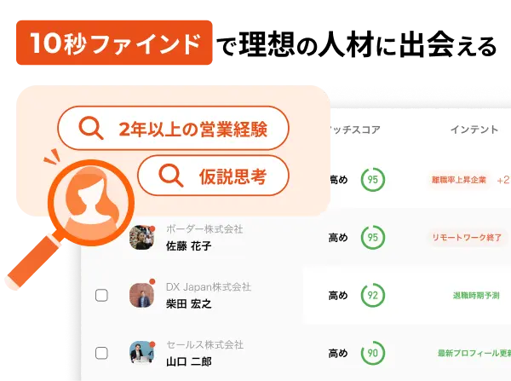Click match score circle 92
Viewport: 511px width, 381px height.
click(373, 295)
